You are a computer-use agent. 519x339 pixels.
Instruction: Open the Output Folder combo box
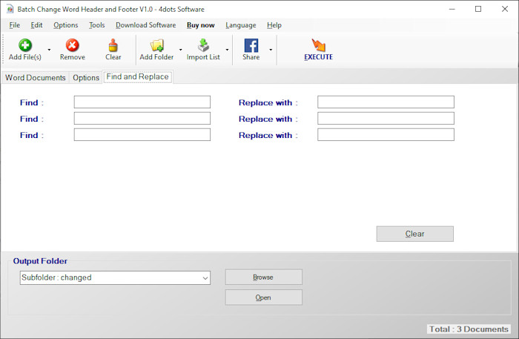[115, 277]
